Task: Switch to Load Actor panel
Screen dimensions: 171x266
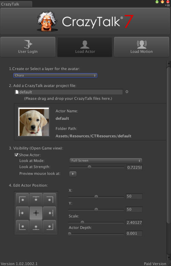Action: 85,47
